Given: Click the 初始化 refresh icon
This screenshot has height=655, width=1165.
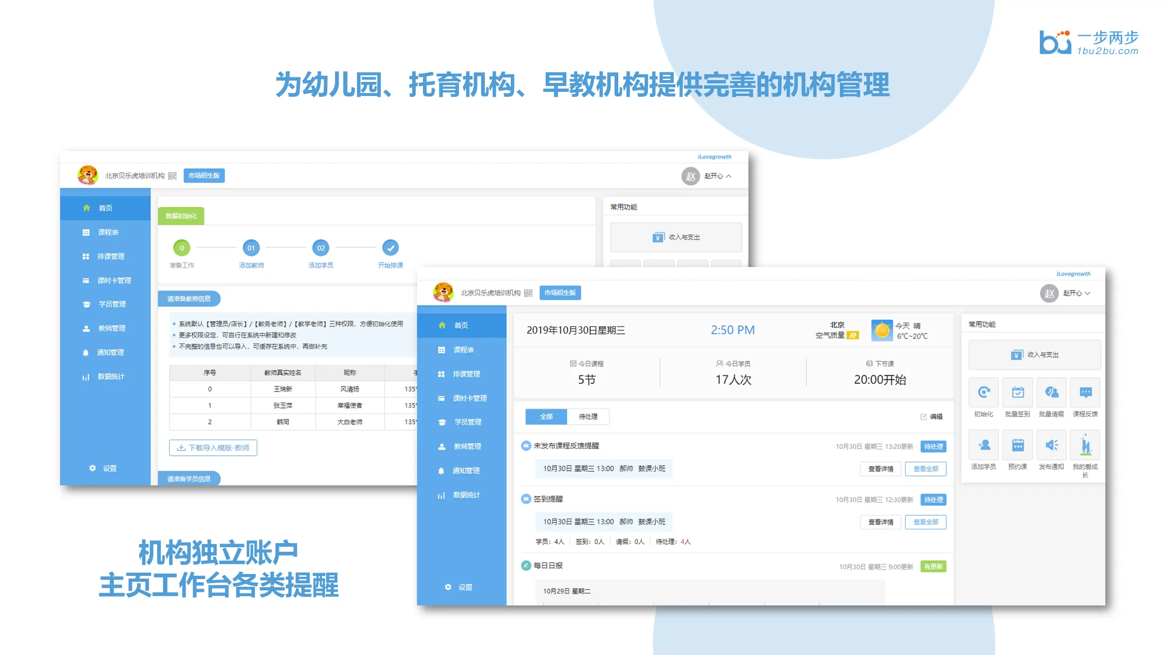Looking at the screenshot, I should click(983, 393).
